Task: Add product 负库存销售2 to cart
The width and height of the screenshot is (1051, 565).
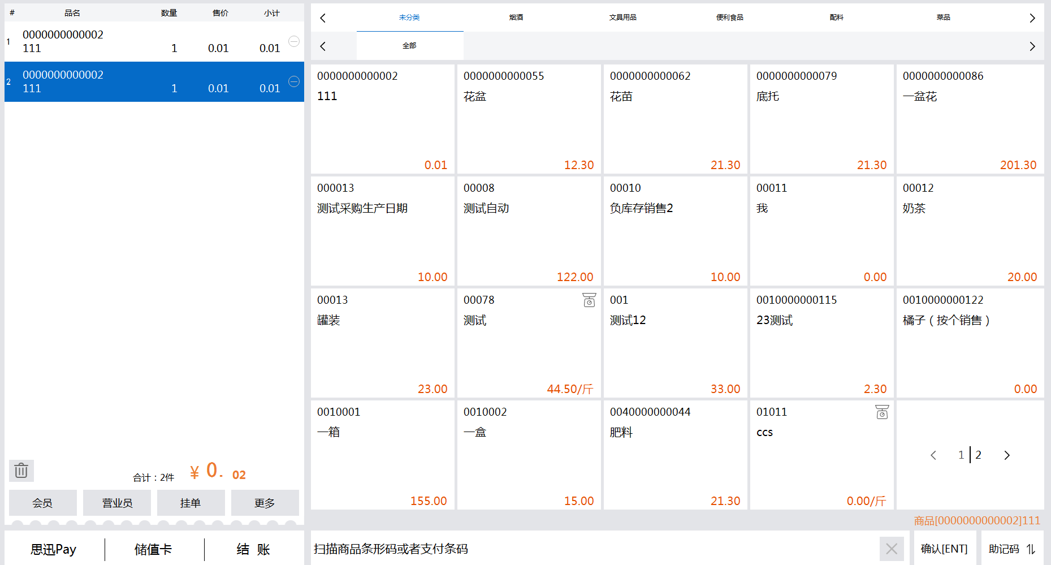Action: pyautogui.click(x=676, y=231)
